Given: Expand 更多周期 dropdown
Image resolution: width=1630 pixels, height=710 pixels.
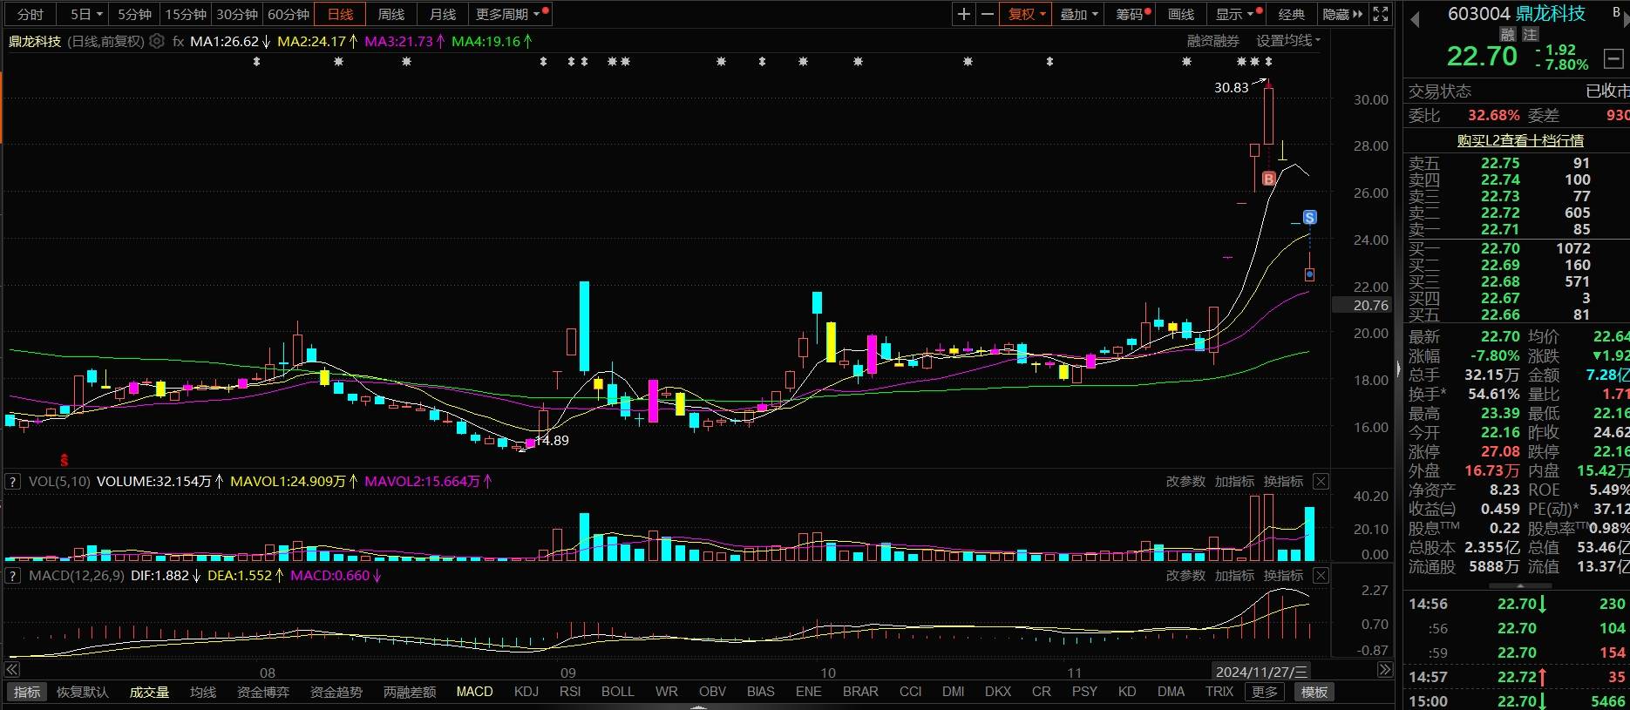Looking at the screenshot, I should point(512,14).
